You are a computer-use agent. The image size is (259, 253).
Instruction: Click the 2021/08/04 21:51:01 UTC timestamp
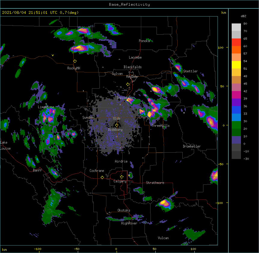(x=29, y=13)
